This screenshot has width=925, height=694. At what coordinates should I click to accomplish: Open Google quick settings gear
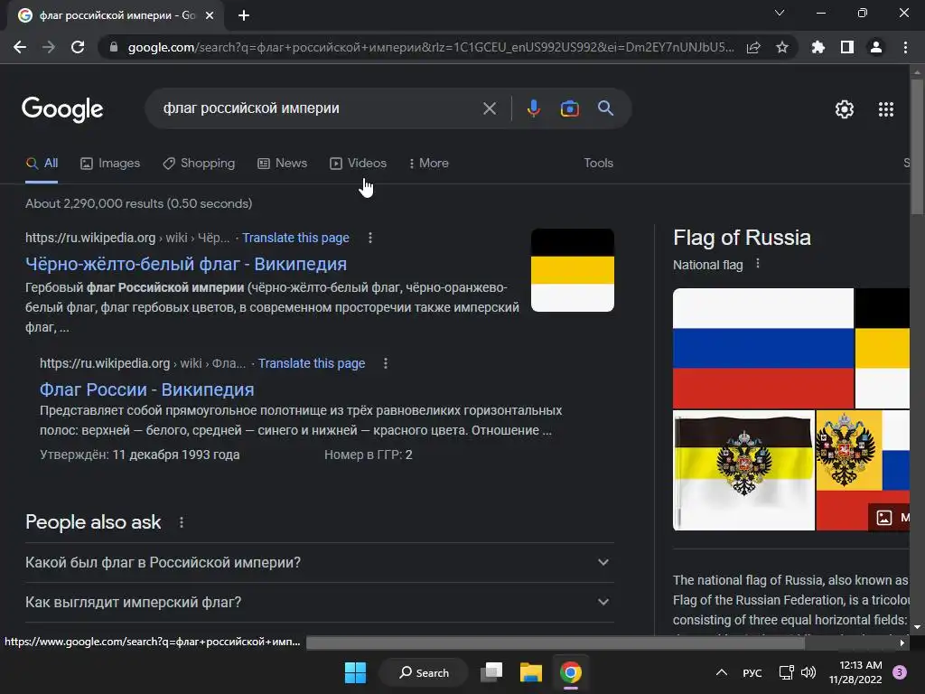tap(845, 109)
